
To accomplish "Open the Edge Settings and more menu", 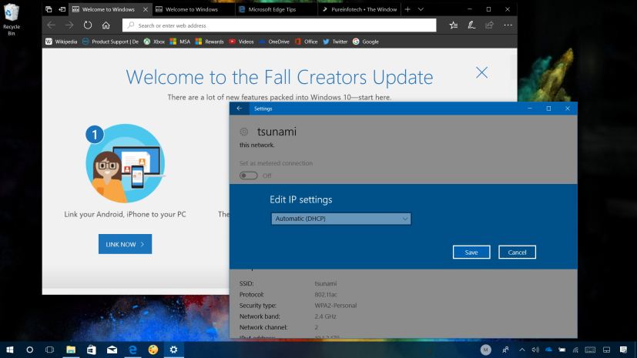I will pos(508,25).
